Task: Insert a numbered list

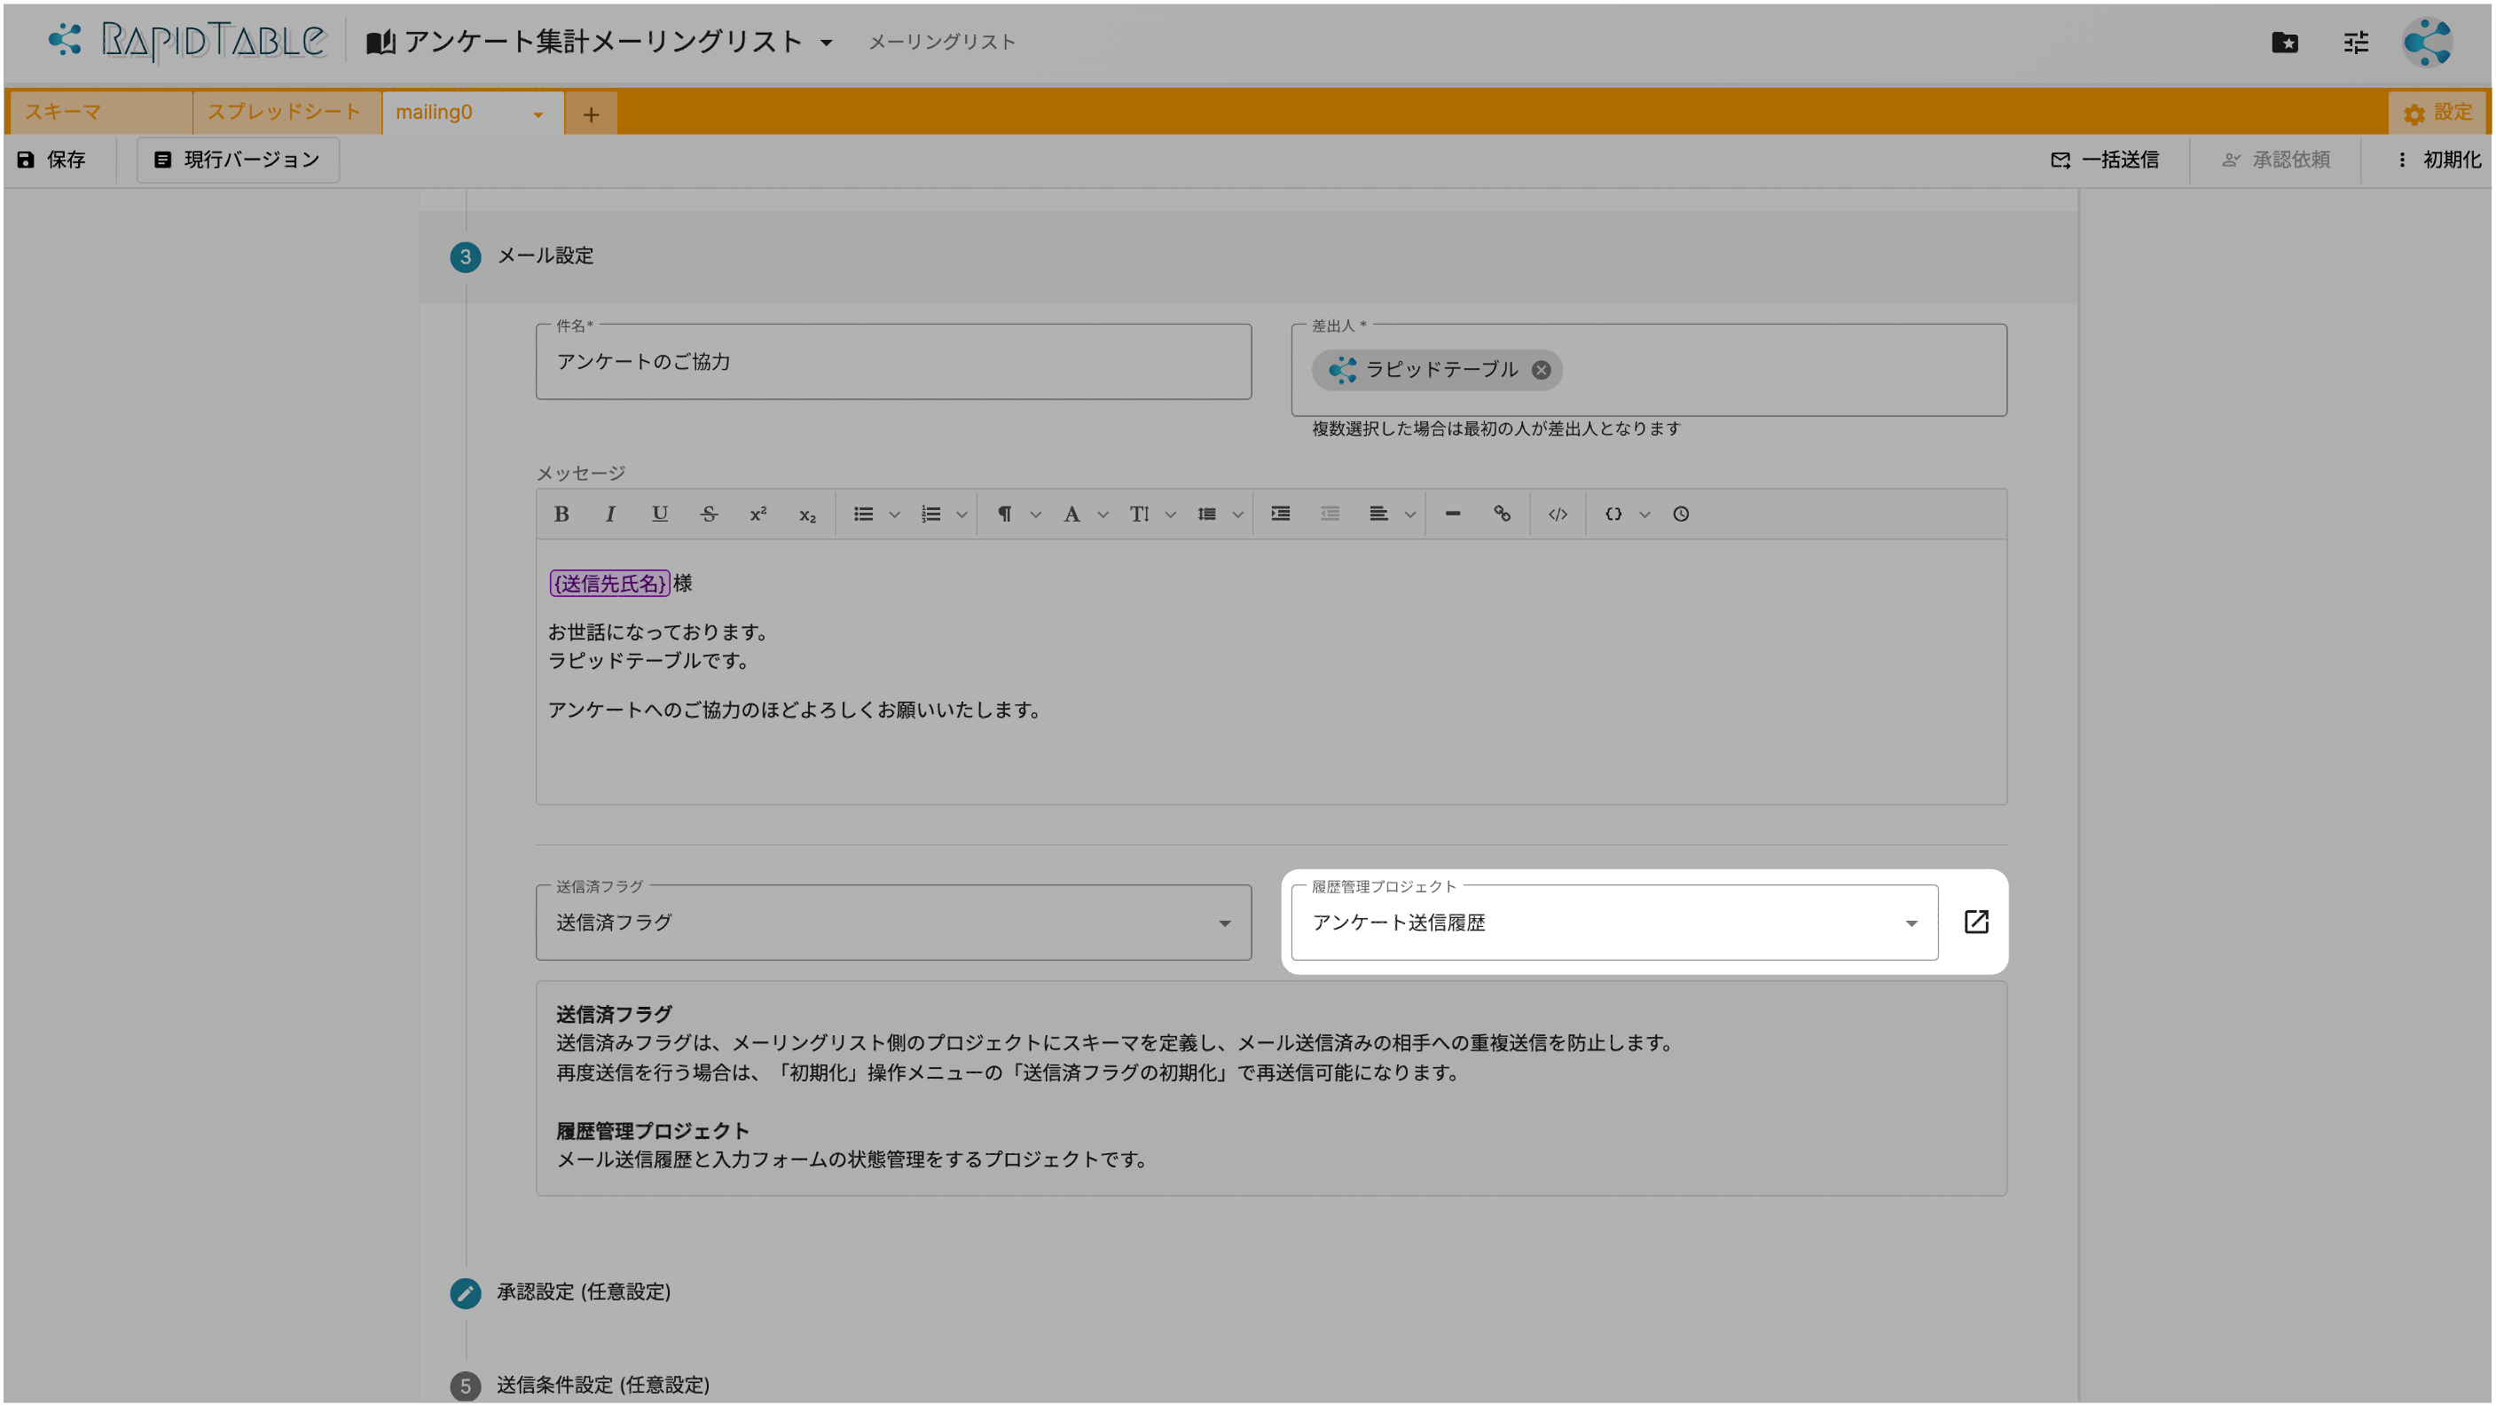Action: click(931, 514)
